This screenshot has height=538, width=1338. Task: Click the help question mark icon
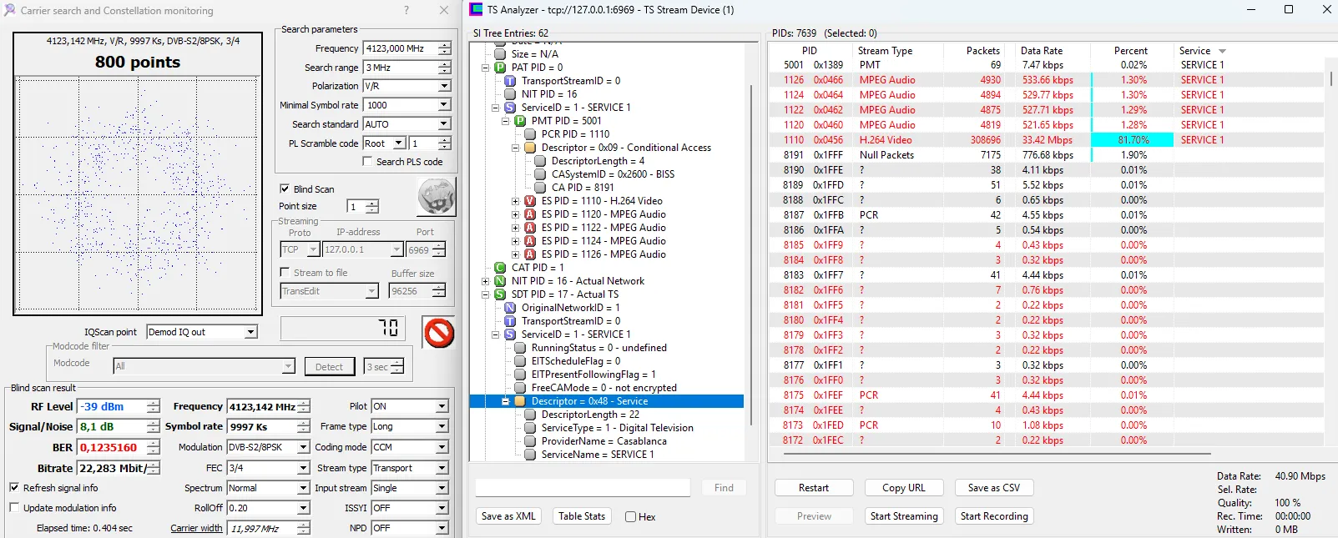(x=406, y=11)
